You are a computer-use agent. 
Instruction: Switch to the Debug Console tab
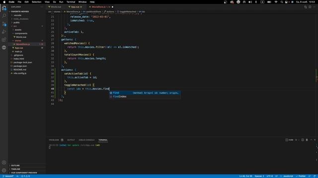86,140
